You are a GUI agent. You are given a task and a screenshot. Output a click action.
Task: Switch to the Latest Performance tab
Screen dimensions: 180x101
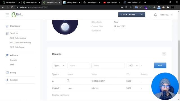tap(132, 3)
